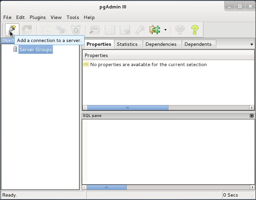Open the Tools menu
The image size is (256, 200).
pos(73,17)
